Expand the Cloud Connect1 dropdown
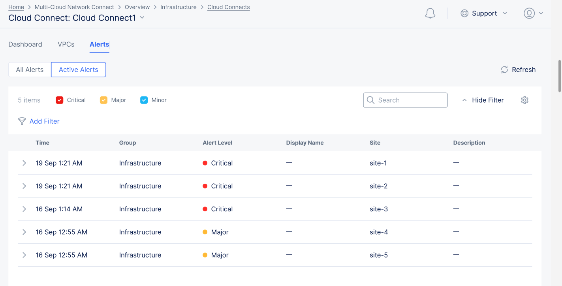This screenshot has height=286, width=562. (x=142, y=18)
